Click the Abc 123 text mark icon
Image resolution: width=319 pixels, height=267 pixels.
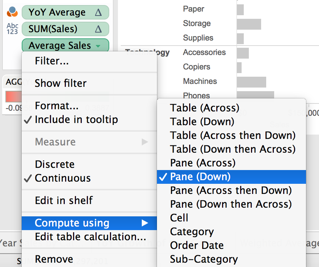(12, 29)
